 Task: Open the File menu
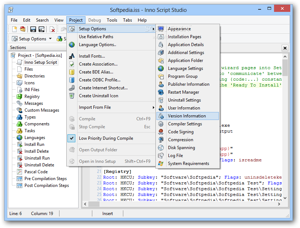coord(14,20)
